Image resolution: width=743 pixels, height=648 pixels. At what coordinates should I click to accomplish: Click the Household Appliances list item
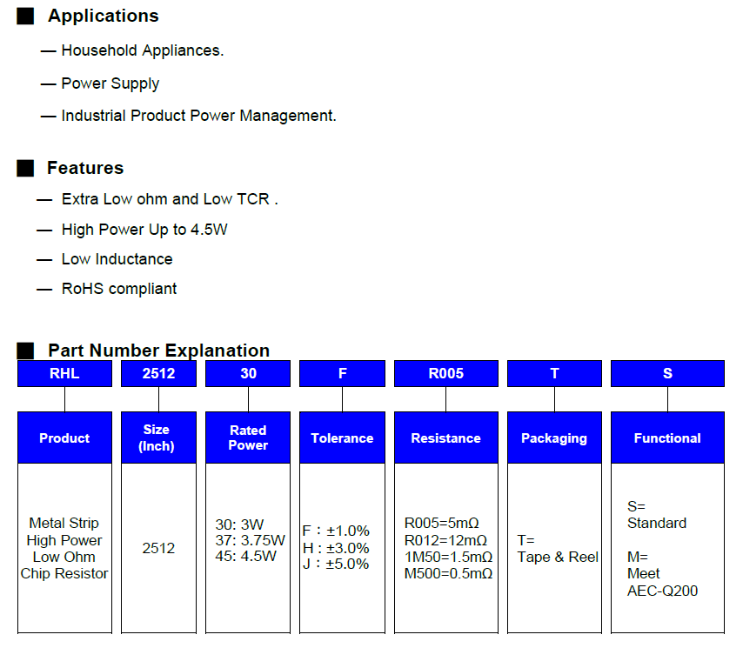(142, 50)
